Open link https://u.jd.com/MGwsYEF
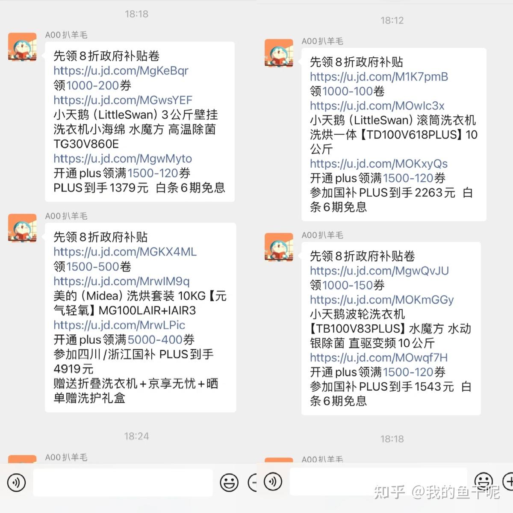This screenshot has height=513, width=513. (x=123, y=100)
